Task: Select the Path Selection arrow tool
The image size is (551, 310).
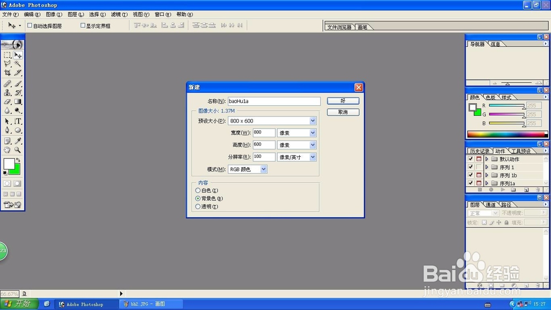Action: coord(7,121)
